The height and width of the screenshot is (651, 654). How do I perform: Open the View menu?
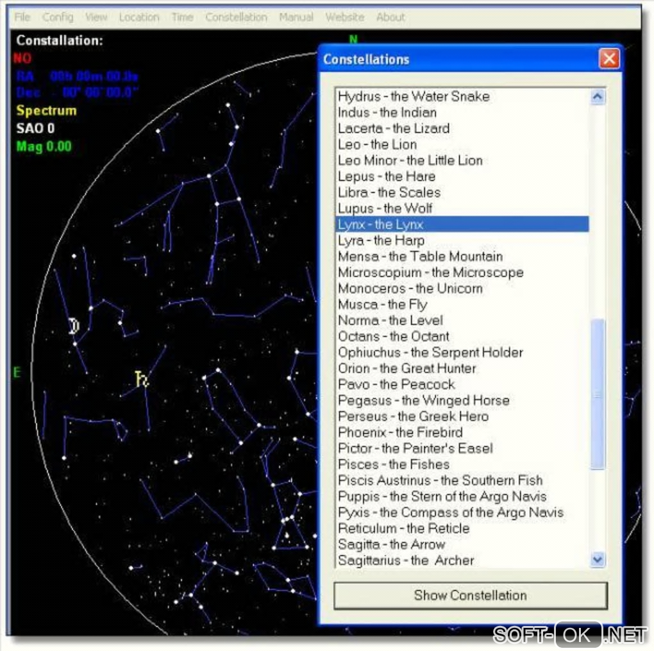96,17
